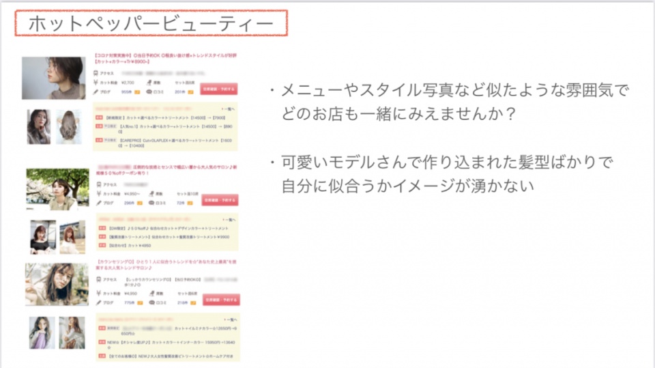Open the 775件 blog count link
The width and height of the screenshot is (655, 368).
(130, 302)
